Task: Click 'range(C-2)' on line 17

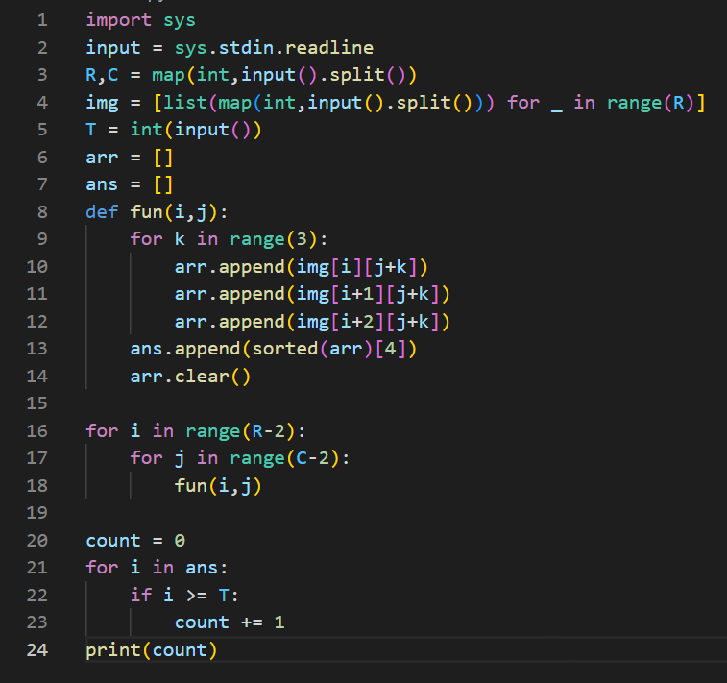Action: click(x=284, y=458)
